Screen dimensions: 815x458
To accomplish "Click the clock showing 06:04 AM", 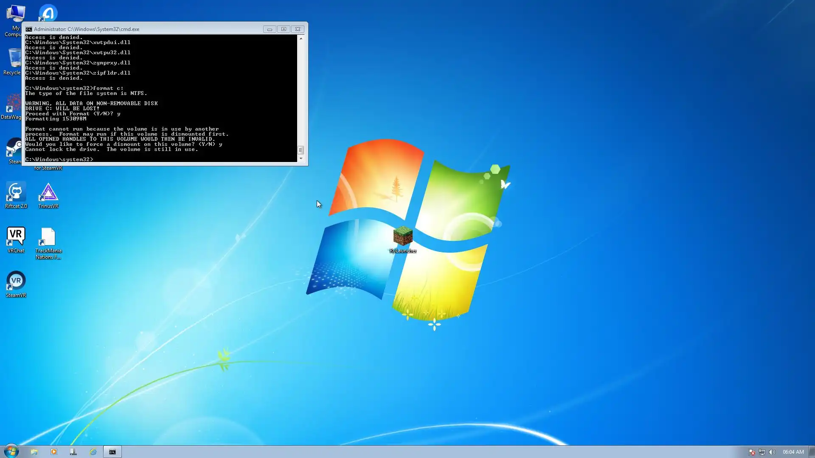I will click(793, 452).
